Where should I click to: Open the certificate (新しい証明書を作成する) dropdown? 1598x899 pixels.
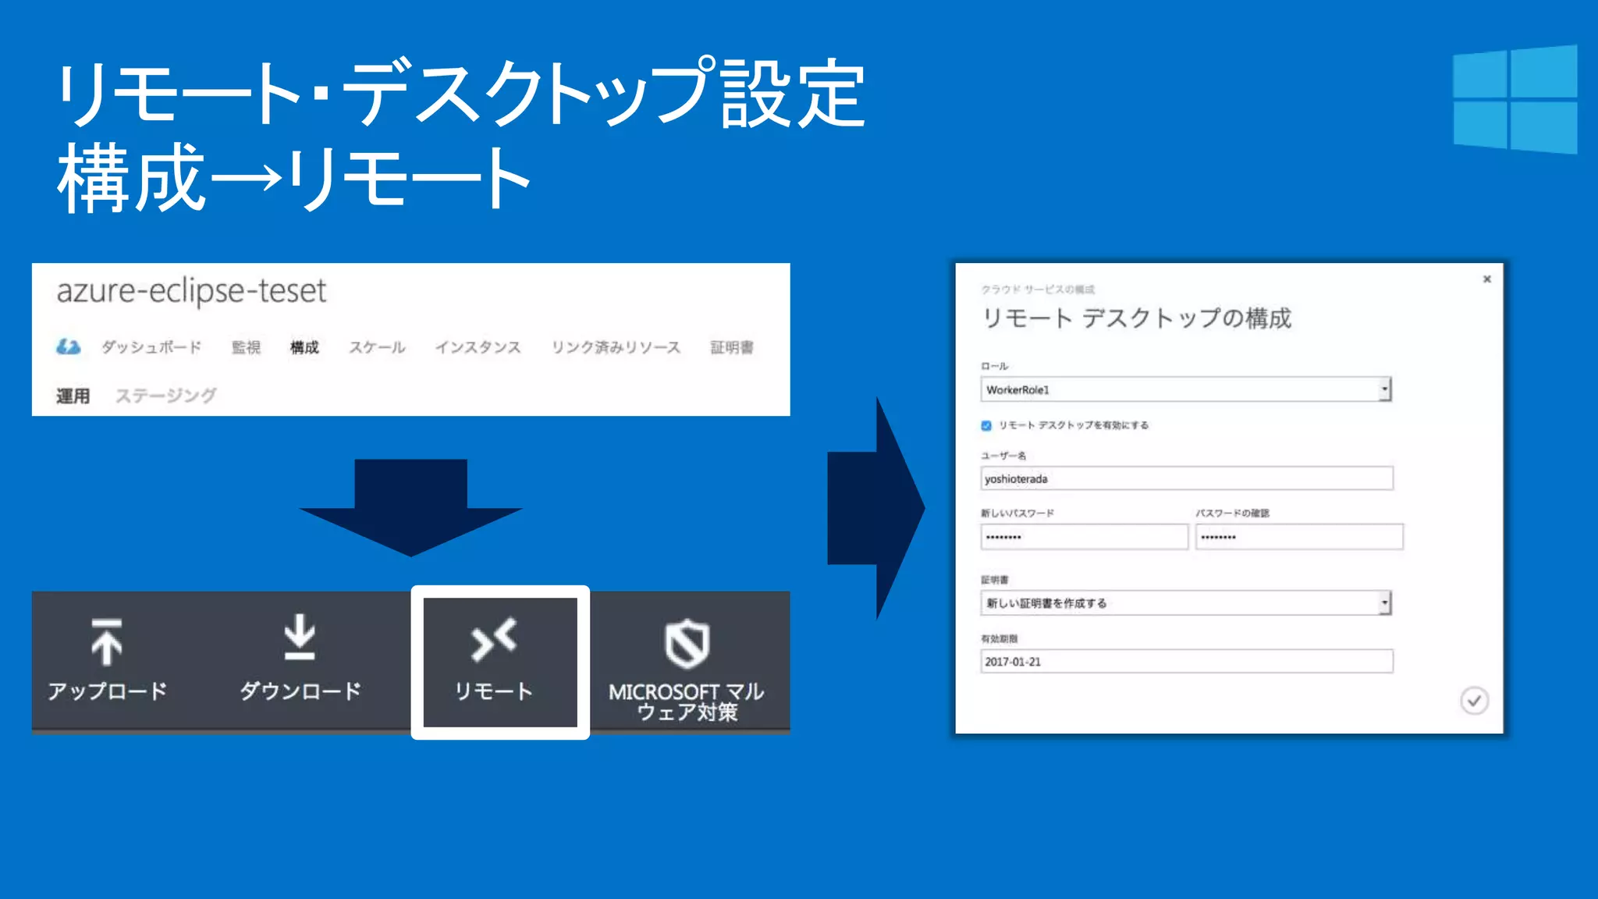coord(1384,603)
